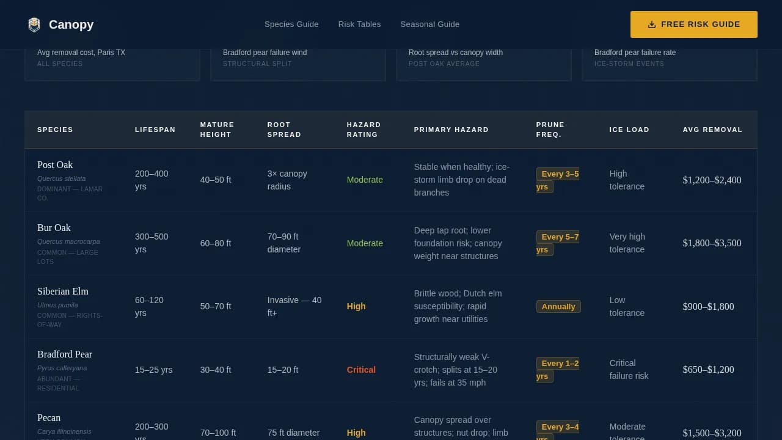
Task: Click the Very high tolerance ice load
Action: (x=627, y=243)
